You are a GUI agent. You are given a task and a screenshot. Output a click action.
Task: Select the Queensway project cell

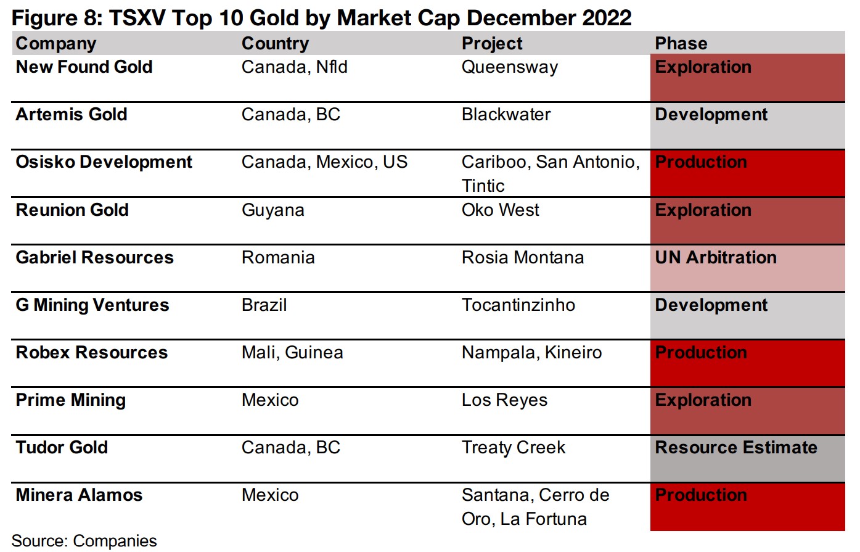[x=510, y=67]
